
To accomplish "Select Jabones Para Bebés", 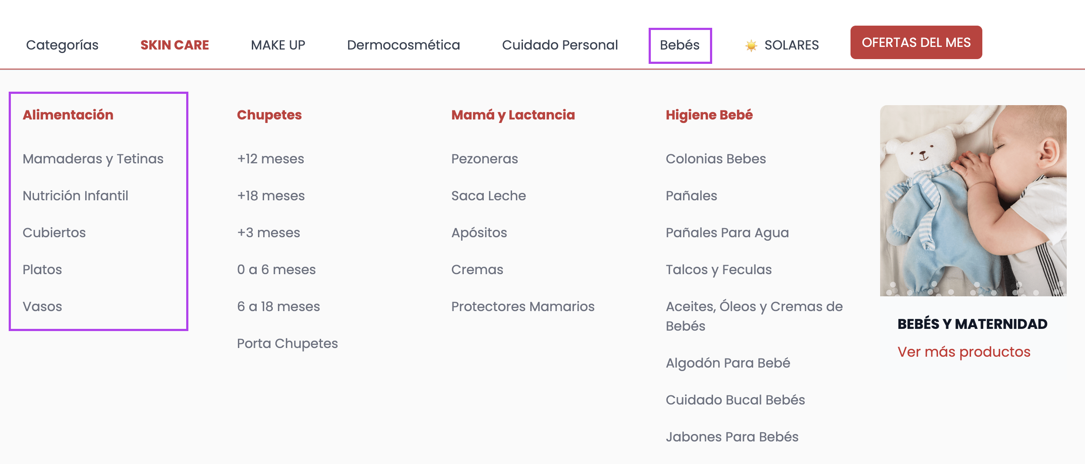I will (x=732, y=437).
